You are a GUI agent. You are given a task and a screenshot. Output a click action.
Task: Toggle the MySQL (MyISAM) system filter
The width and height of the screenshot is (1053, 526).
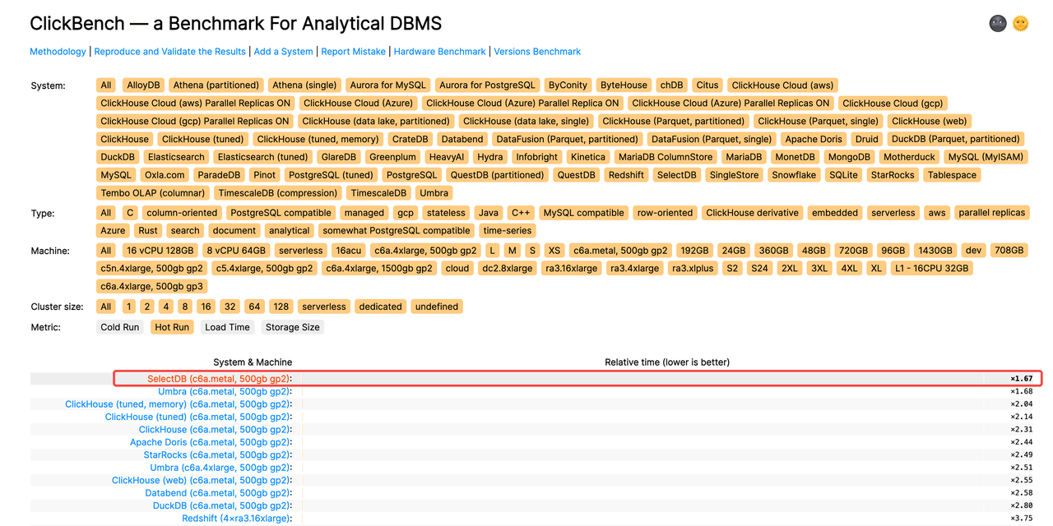click(986, 158)
